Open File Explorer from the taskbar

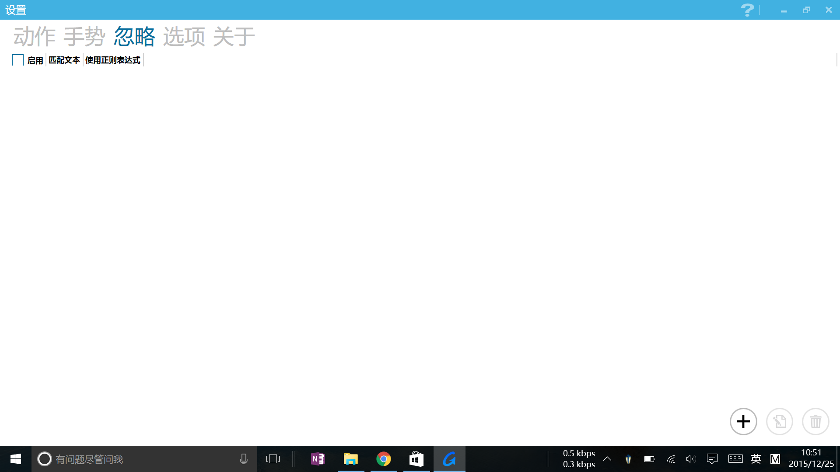(x=351, y=459)
